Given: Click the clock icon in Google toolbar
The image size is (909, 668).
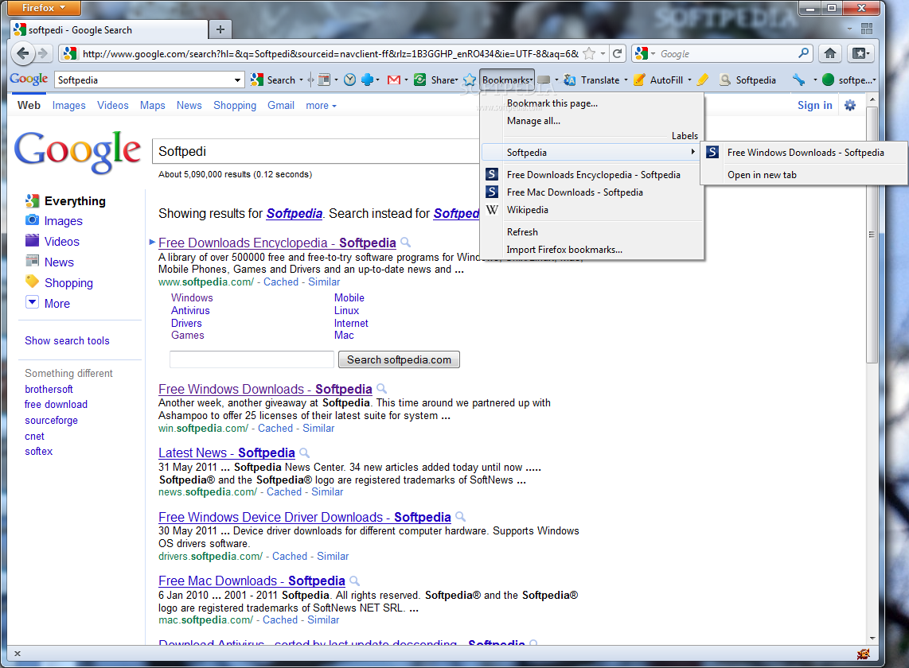Looking at the screenshot, I should [349, 80].
